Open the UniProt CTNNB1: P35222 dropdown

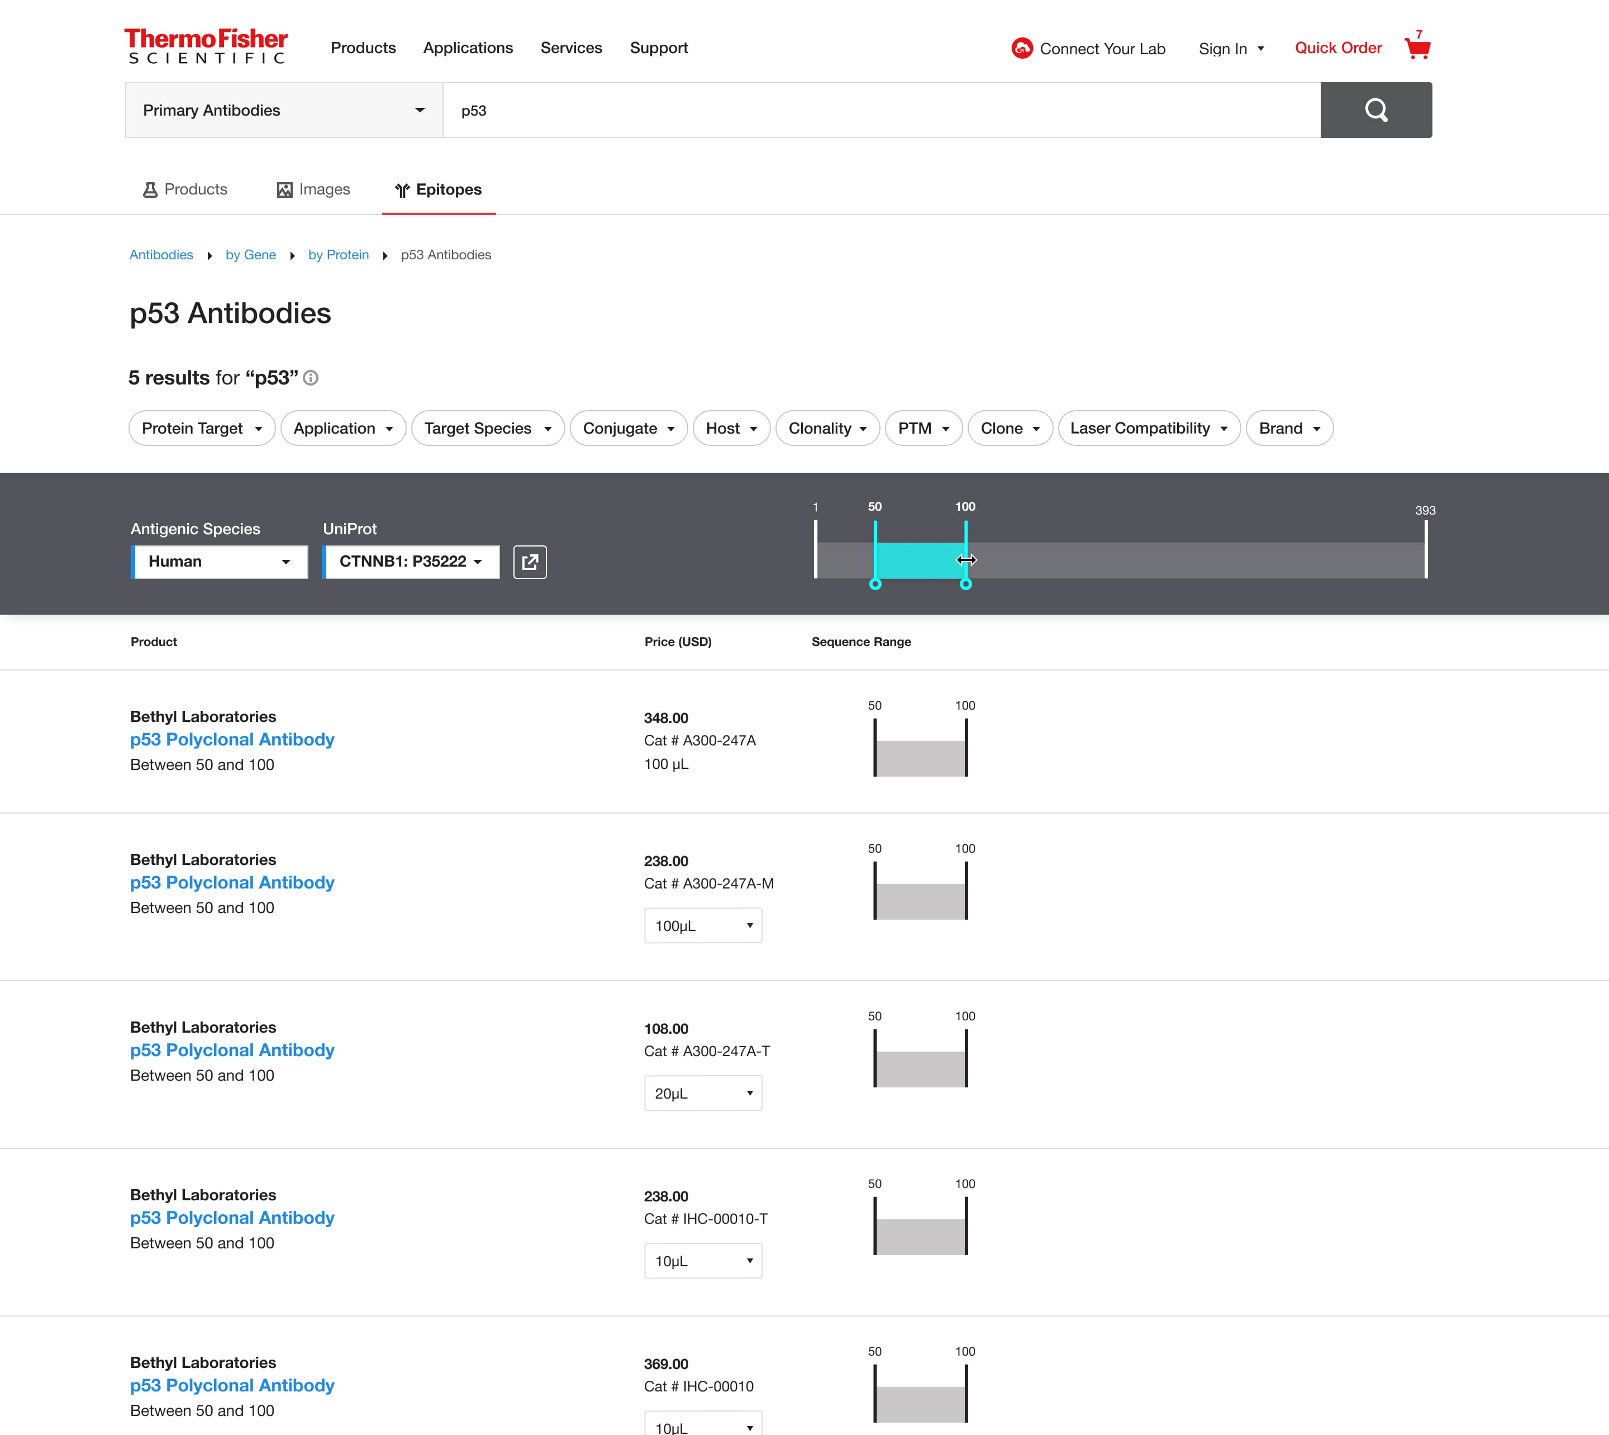[411, 562]
